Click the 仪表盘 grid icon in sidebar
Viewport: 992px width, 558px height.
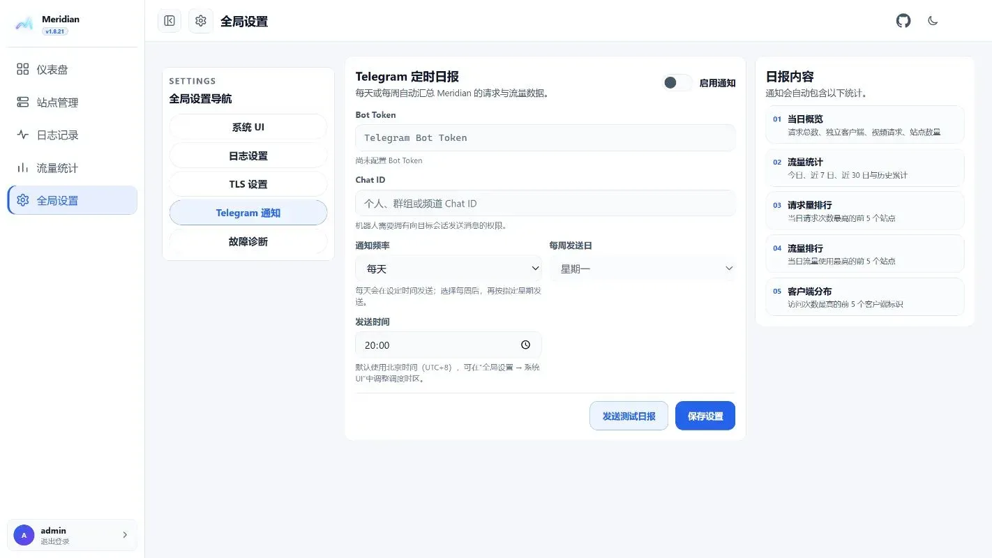[23, 70]
